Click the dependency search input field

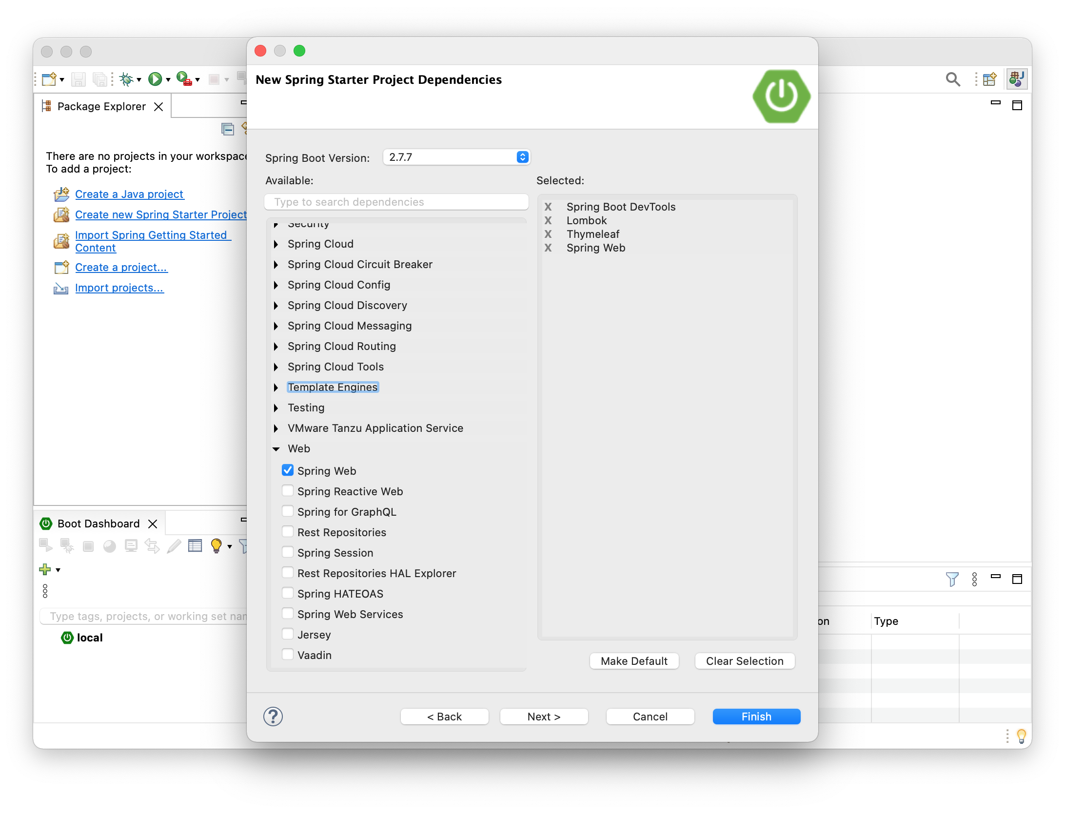[x=396, y=202]
